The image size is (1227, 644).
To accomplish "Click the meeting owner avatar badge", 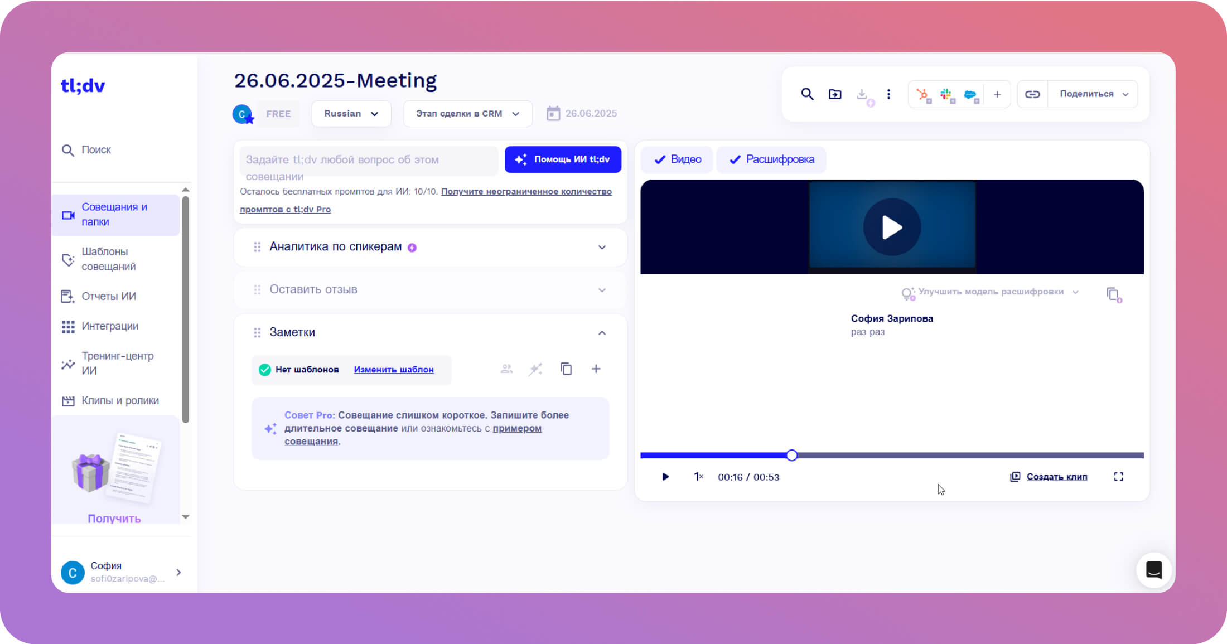I will tap(243, 114).
